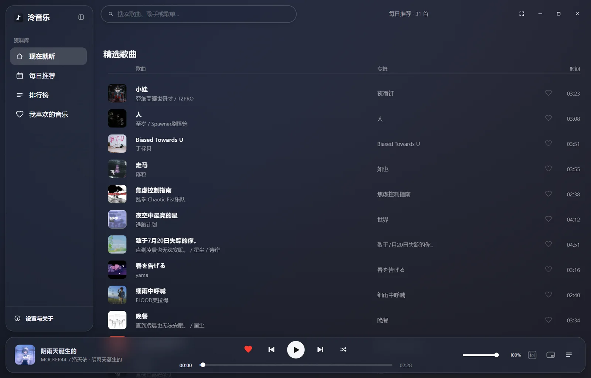Click the 冷音乐 app logo icon
The height and width of the screenshot is (378, 591).
[x=18, y=17]
